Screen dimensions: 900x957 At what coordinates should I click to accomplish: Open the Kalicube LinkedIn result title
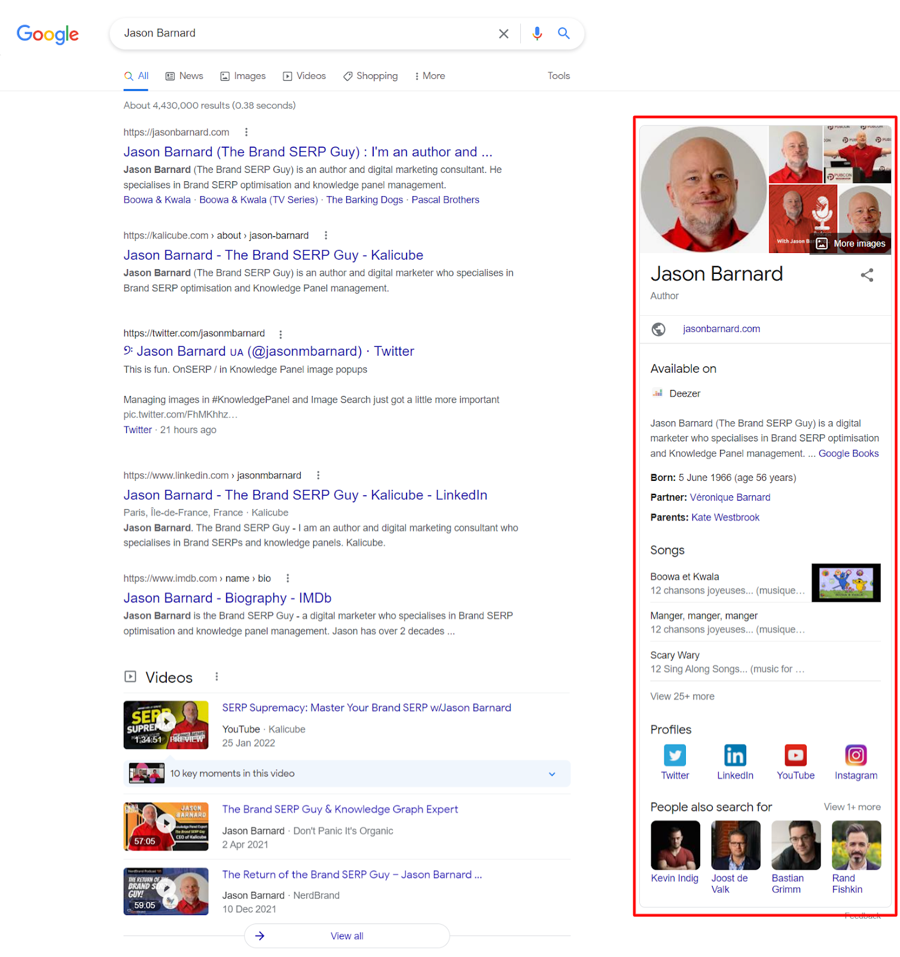click(306, 495)
